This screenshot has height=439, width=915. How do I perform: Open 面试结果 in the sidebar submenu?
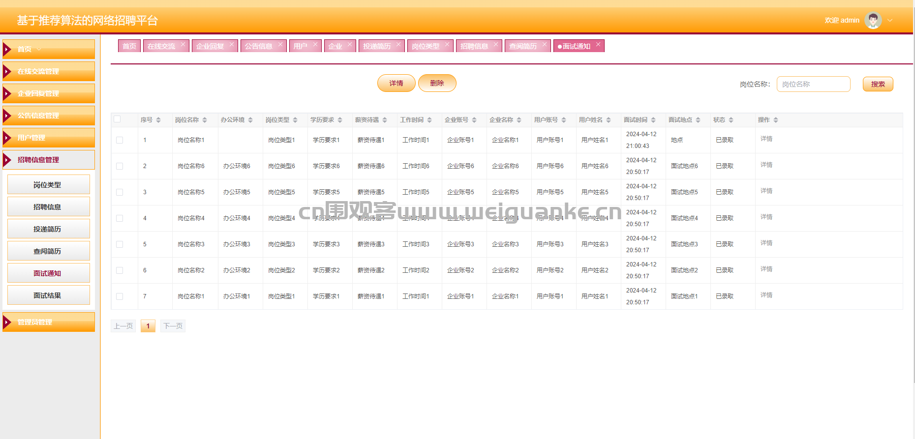pos(48,295)
